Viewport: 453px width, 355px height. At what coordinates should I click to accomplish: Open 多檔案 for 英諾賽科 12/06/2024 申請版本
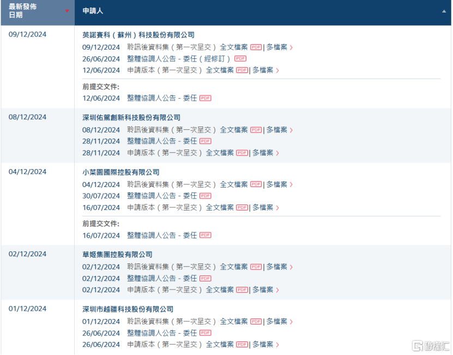point(265,70)
